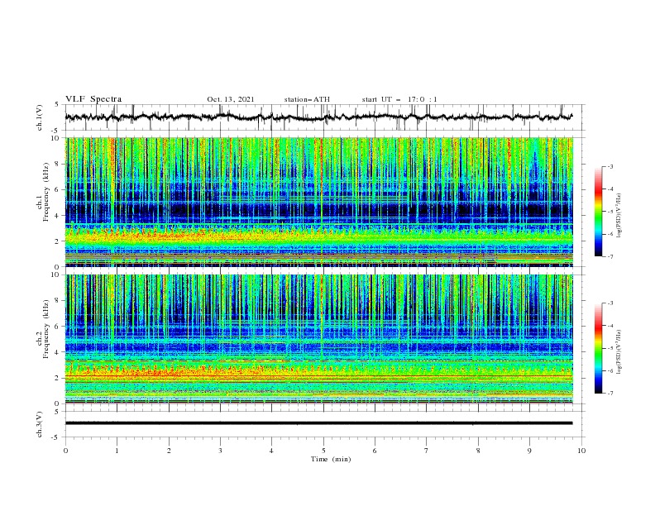Click the ch.1 spectrogram color scale bar
Viewport: 655px width, 506px height.
tap(598, 212)
